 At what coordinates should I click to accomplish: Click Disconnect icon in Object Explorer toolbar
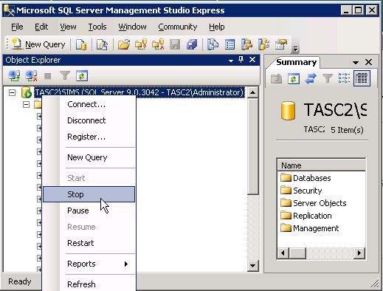click(x=32, y=76)
